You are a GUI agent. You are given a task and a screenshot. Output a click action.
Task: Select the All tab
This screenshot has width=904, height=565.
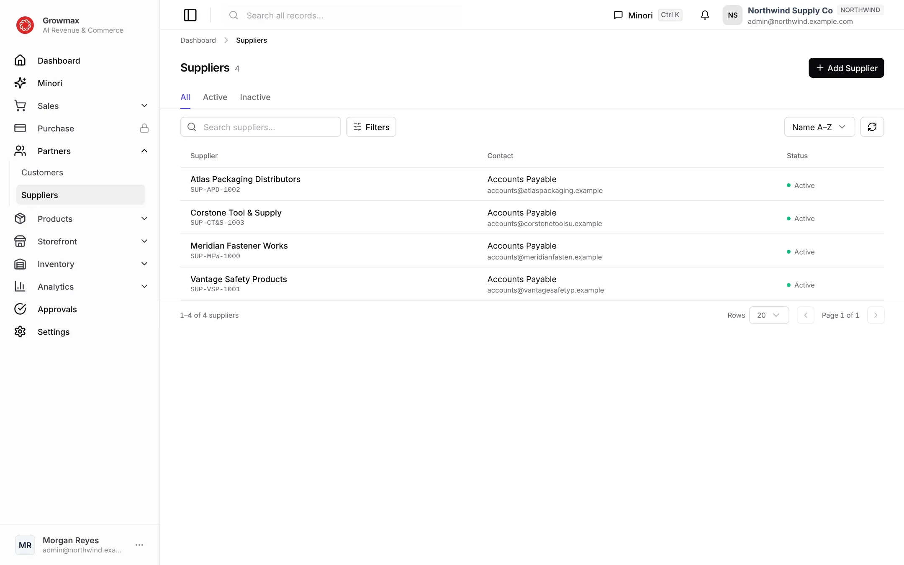[x=185, y=97]
